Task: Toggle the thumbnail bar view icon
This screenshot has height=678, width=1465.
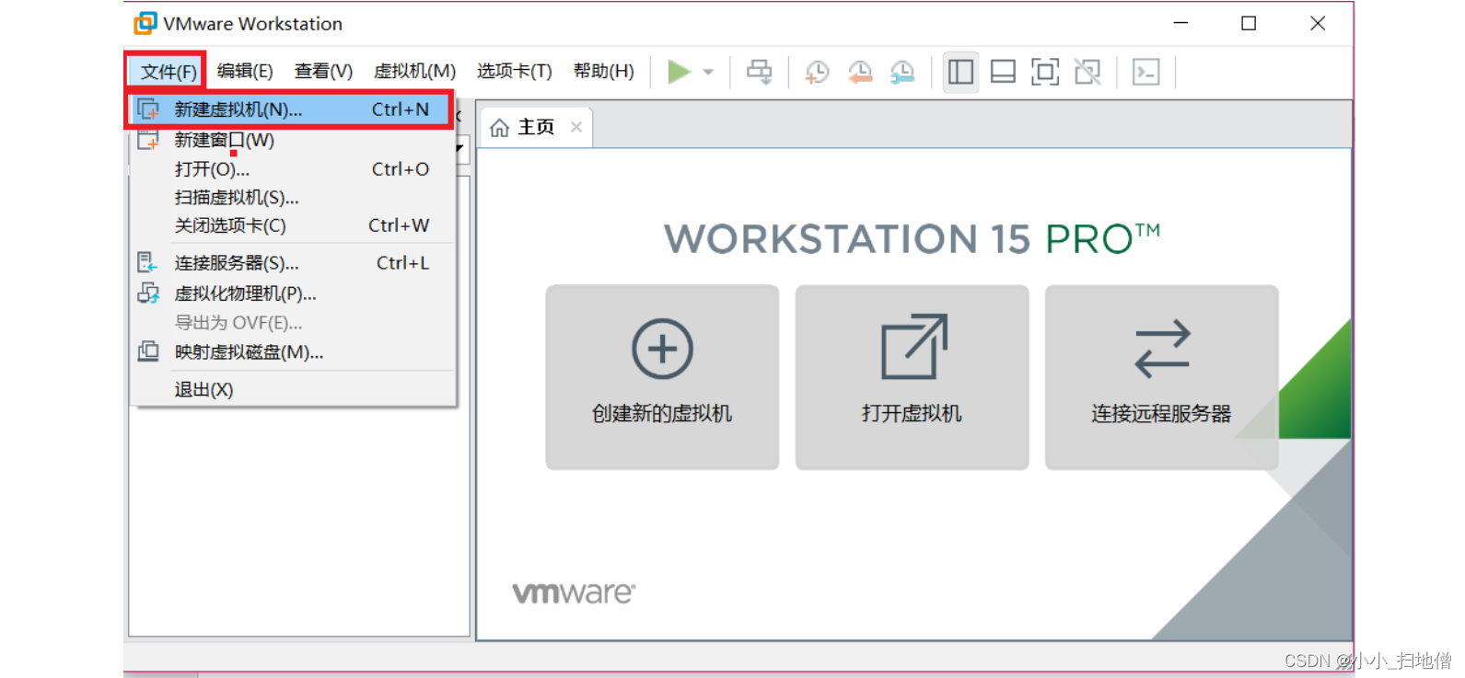Action: [x=1003, y=72]
